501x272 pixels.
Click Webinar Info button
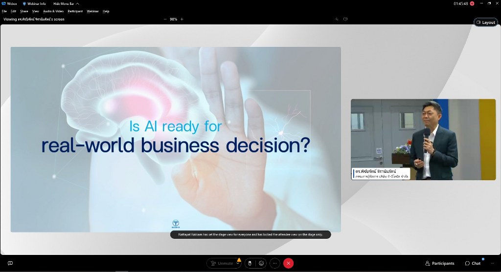pos(35,3)
